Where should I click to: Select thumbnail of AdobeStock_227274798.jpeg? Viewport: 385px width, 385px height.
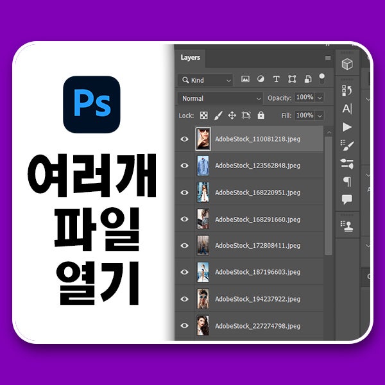tap(203, 325)
